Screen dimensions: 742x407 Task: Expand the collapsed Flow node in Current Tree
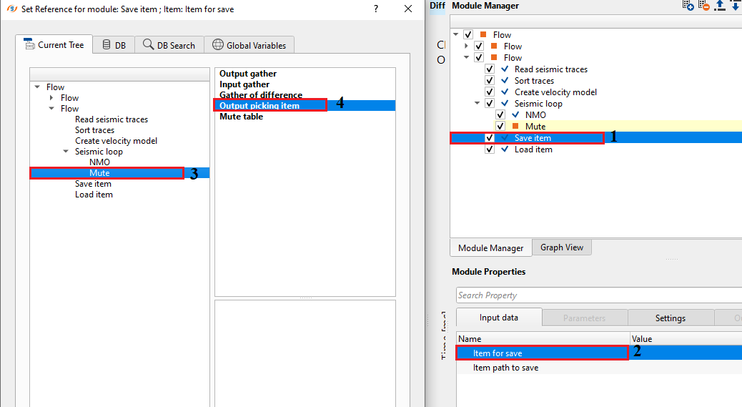(x=51, y=98)
